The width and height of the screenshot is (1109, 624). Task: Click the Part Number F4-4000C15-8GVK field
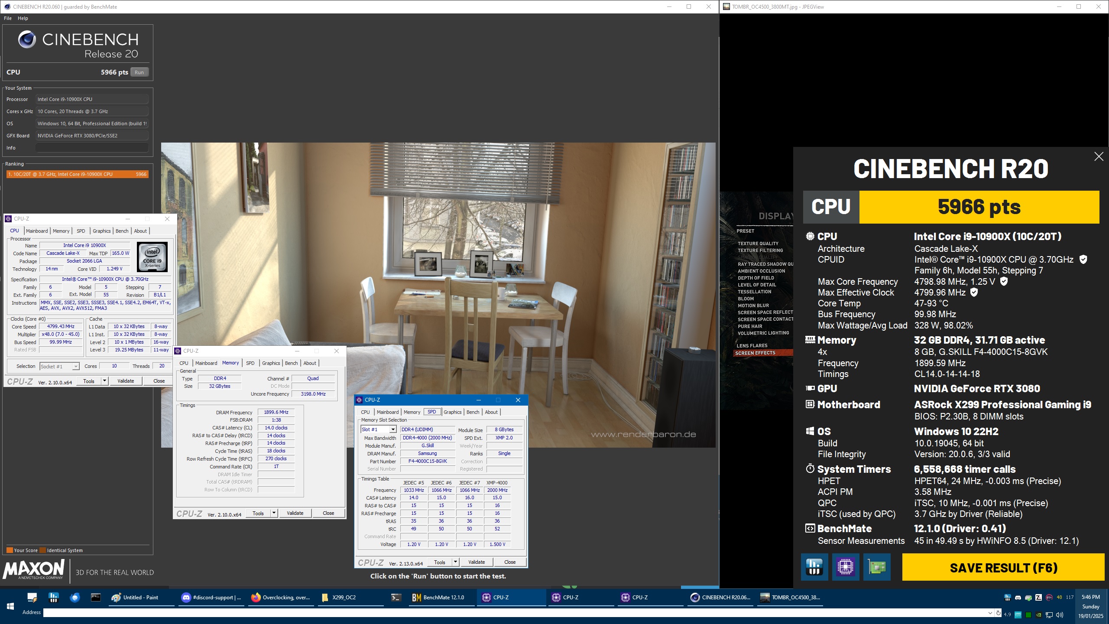(428, 461)
